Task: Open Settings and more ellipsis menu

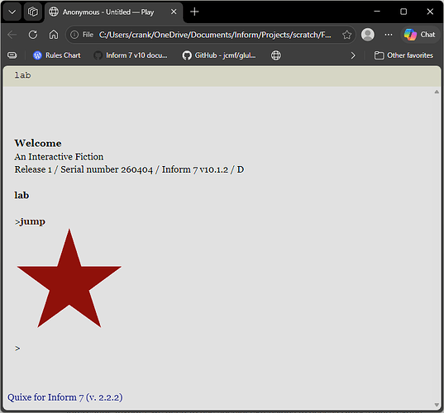Action: 389,35
